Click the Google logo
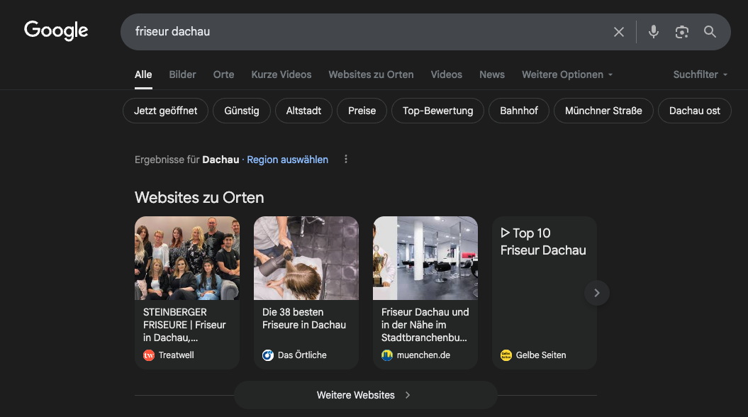The height and width of the screenshot is (417, 748). 56,30
